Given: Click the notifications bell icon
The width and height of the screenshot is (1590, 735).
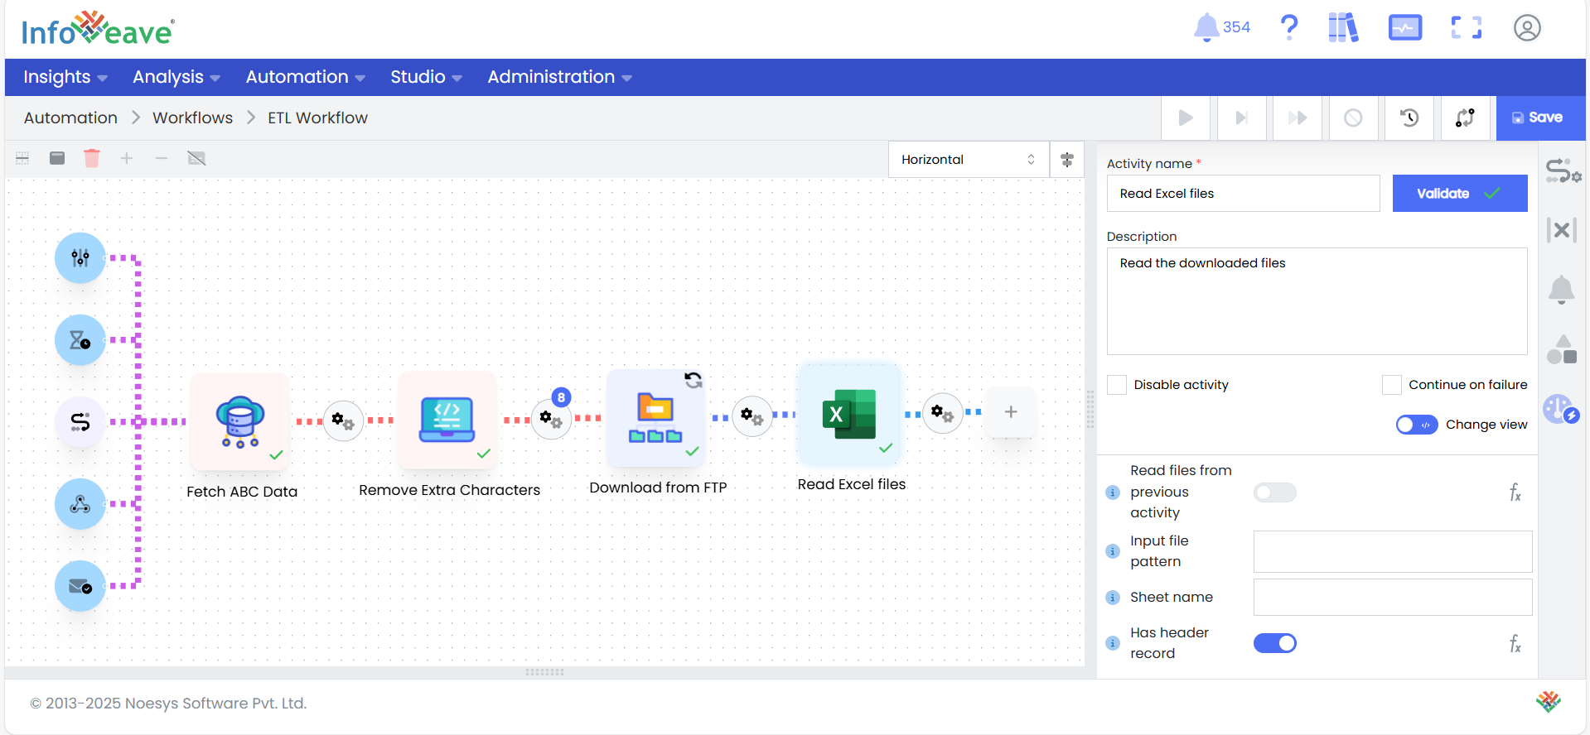Looking at the screenshot, I should click(x=1206, y=27).
